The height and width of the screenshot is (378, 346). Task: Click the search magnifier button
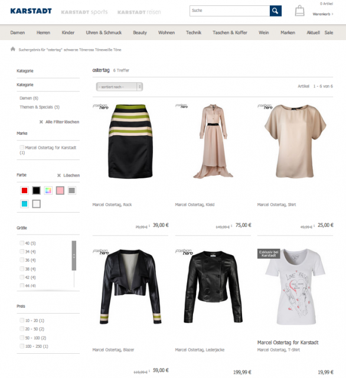[x=275, y=11]
